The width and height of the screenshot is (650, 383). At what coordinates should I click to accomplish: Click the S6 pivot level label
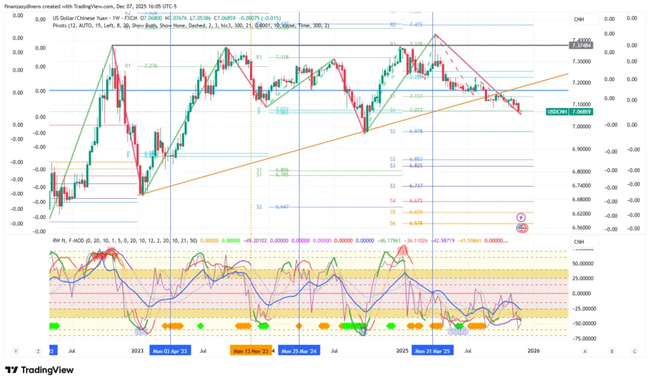click(393, 224)
